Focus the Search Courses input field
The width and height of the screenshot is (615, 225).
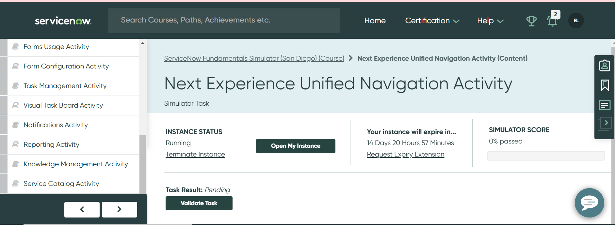224,21
